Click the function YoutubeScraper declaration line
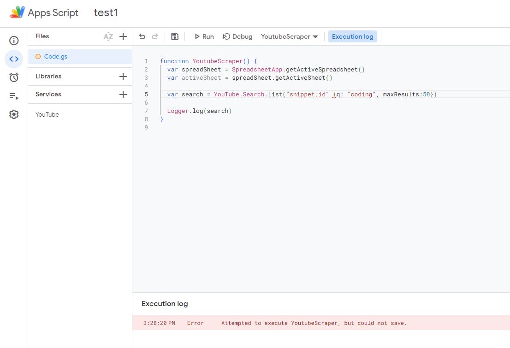The height and width of the screenshot is (348, 510). (208, 61)
